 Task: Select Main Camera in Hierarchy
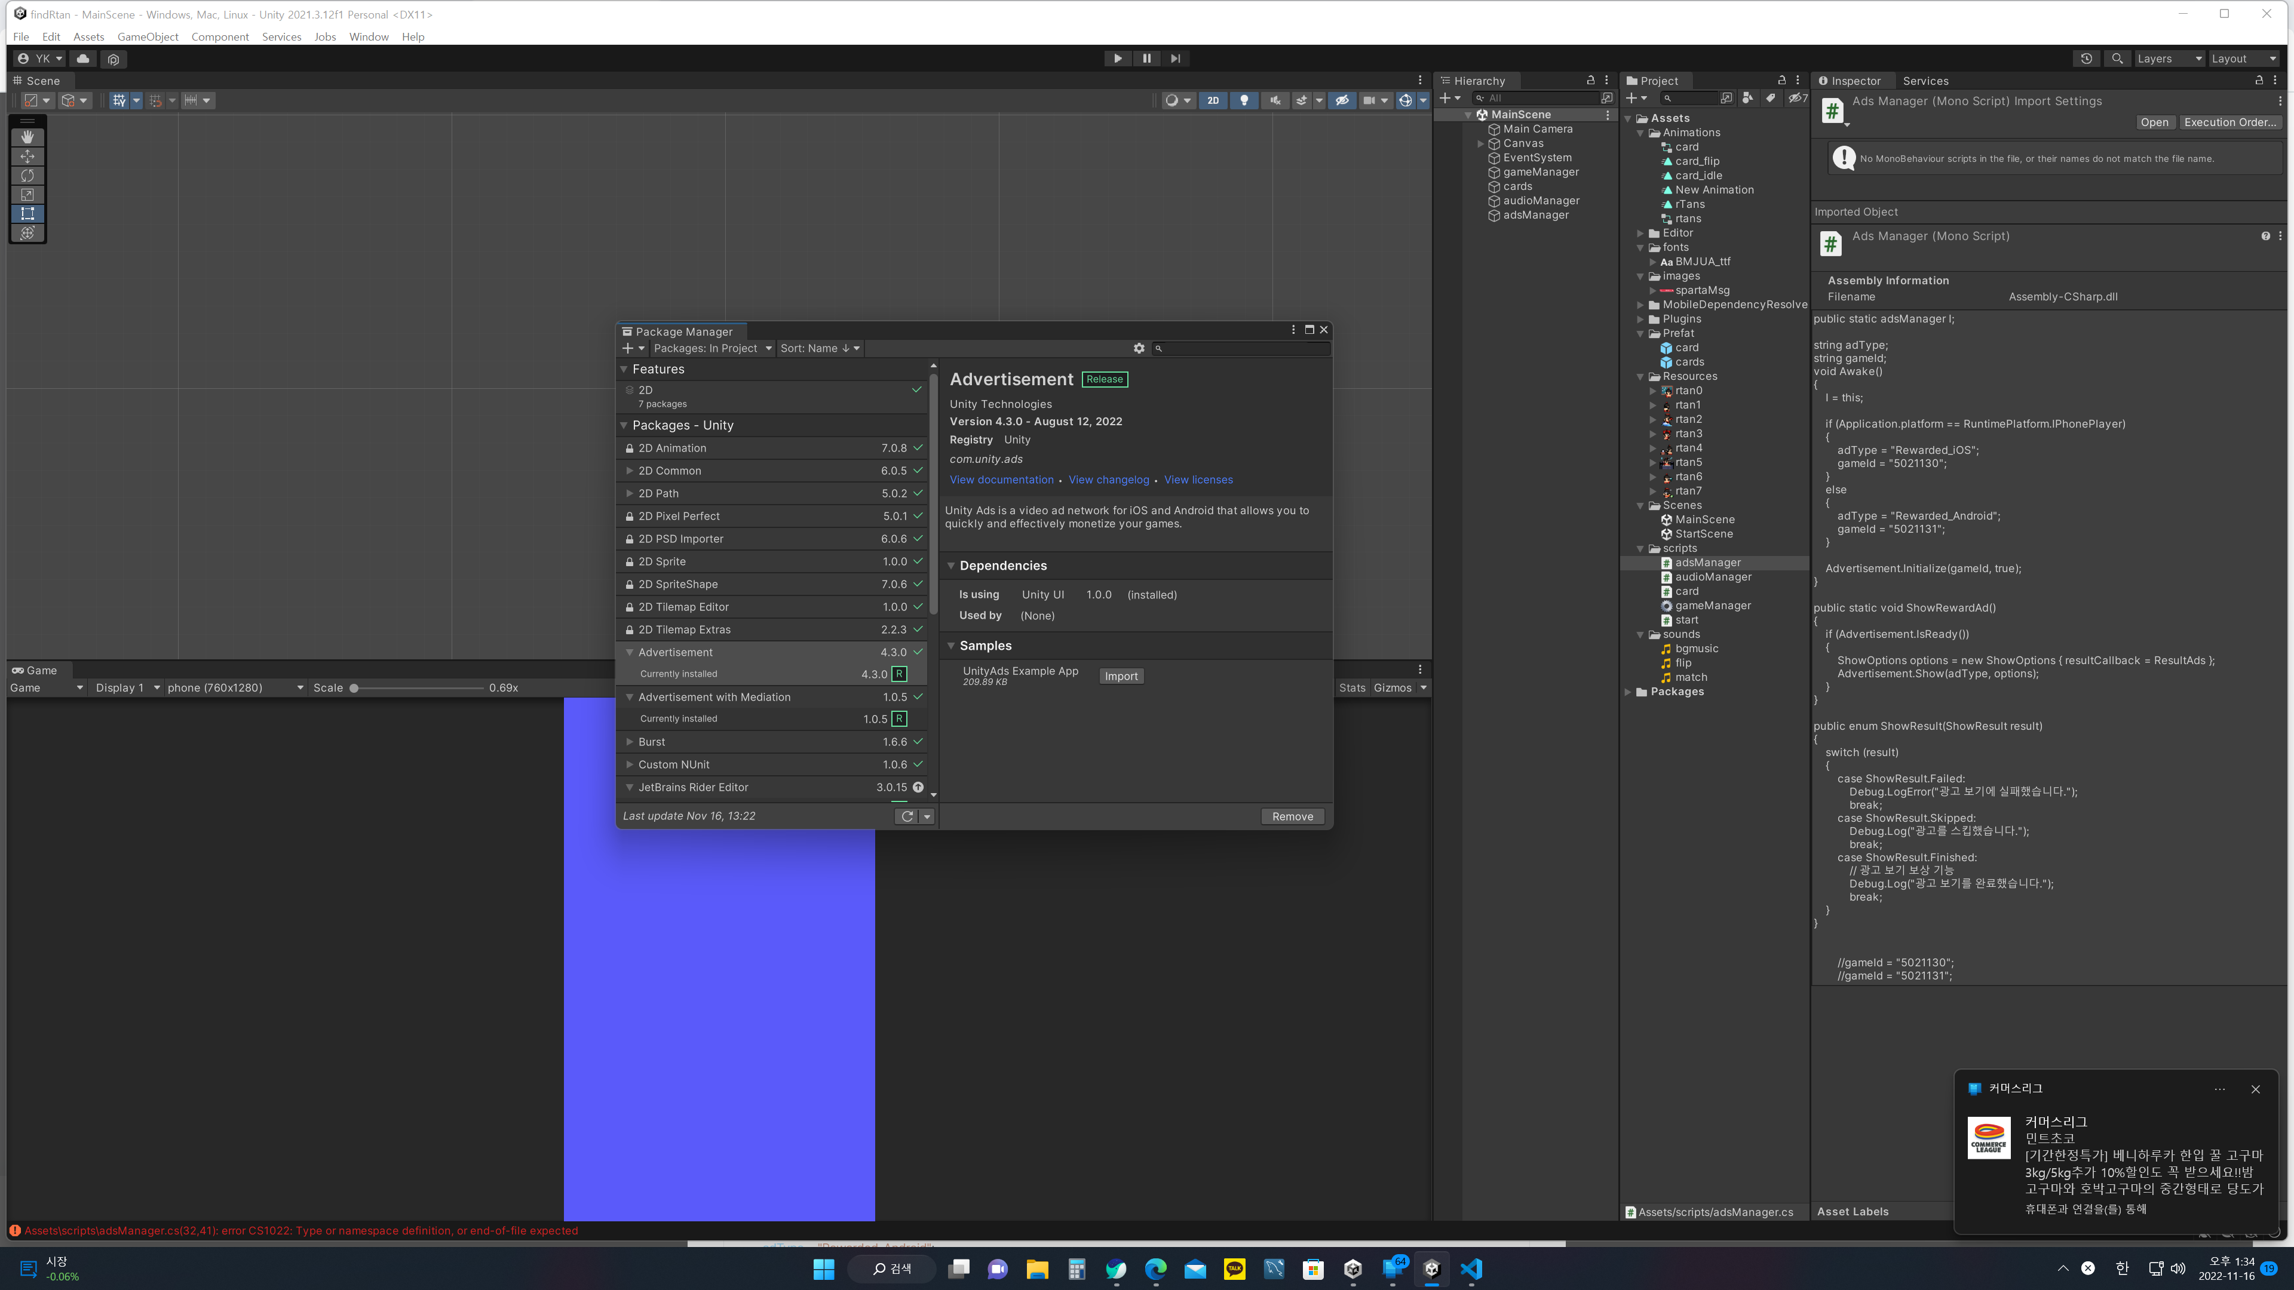(x=1537, y=129)
